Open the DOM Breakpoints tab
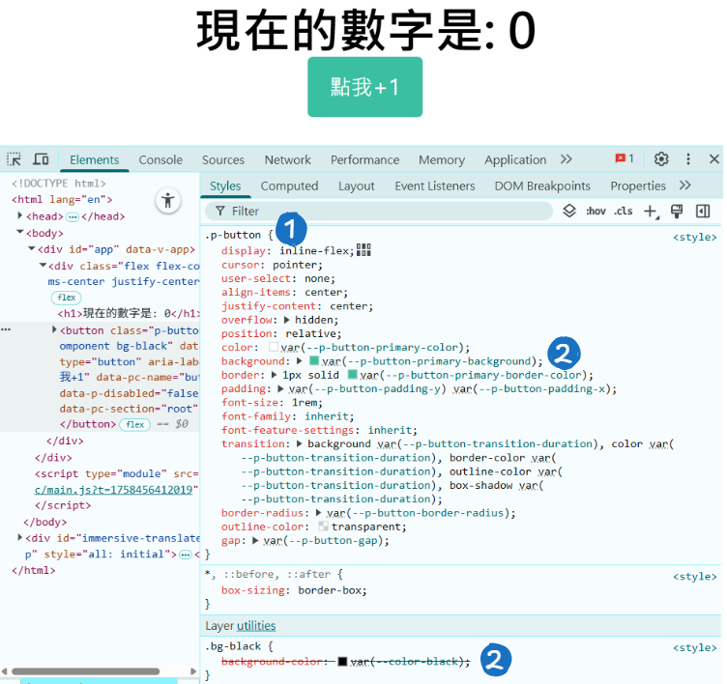 pos(542,185)
